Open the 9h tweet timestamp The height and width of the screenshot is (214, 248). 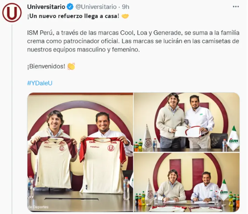(x=126, y=7)
